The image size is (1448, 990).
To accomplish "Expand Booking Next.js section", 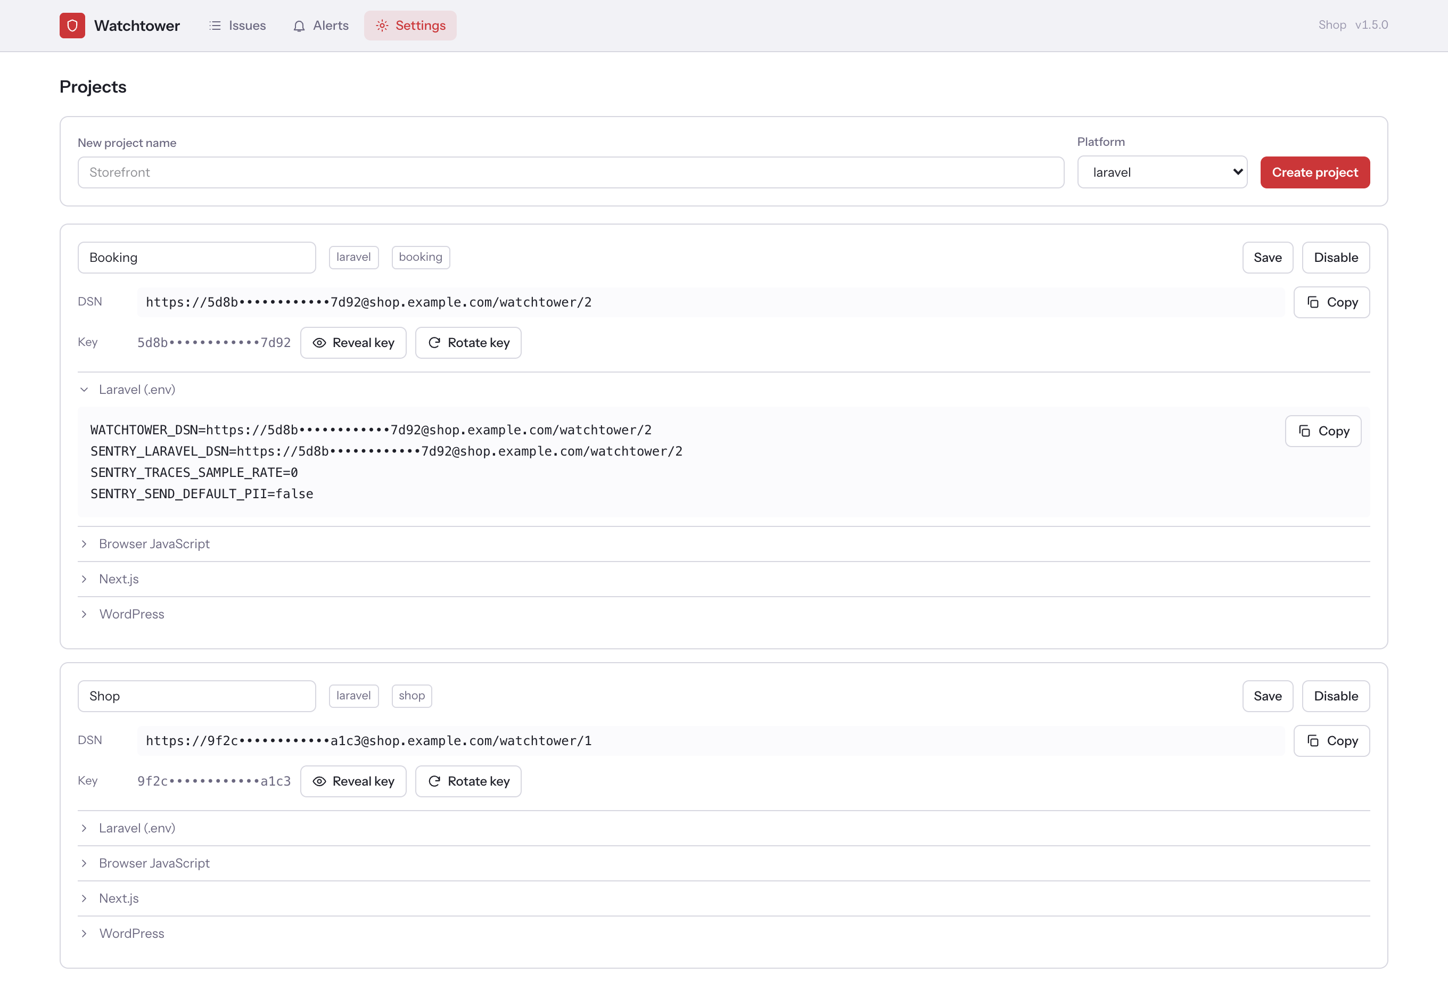I will (x=724, y=580).
